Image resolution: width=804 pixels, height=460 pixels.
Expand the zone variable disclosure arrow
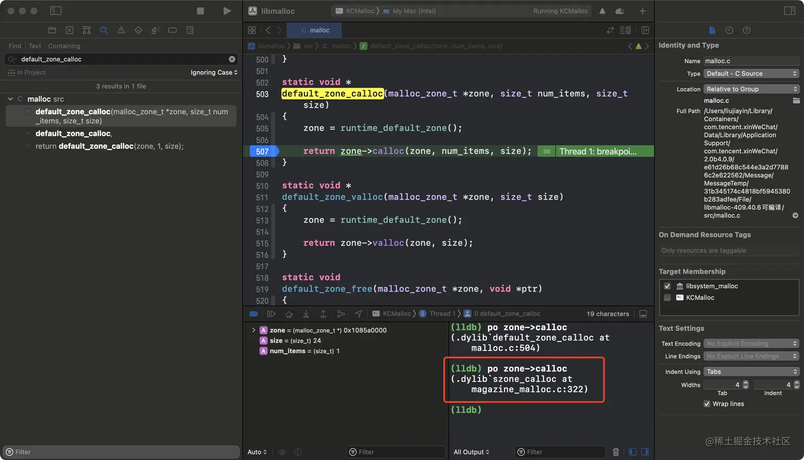point(254,330)
